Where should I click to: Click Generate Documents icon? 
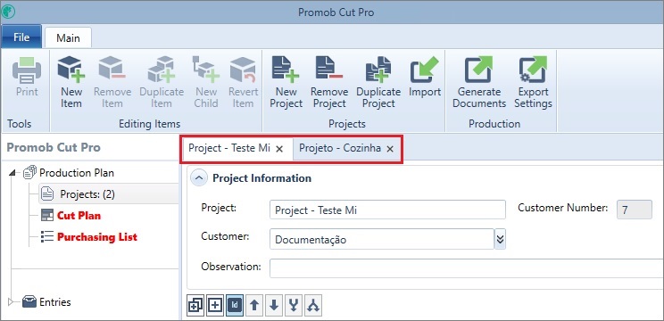[479, 82]
